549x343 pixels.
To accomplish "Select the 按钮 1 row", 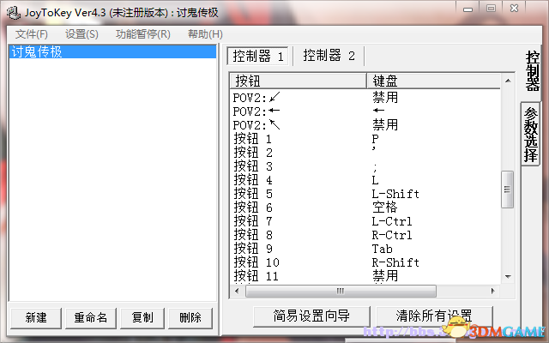I will pyautogui.click(x=366, y=139).
